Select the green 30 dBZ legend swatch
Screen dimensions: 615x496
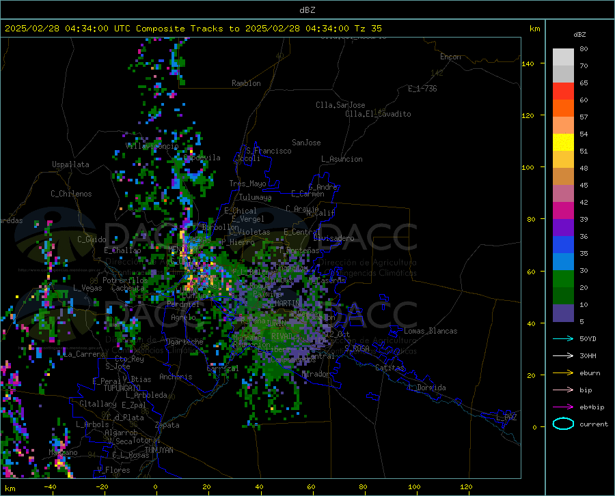click(563, 278)
